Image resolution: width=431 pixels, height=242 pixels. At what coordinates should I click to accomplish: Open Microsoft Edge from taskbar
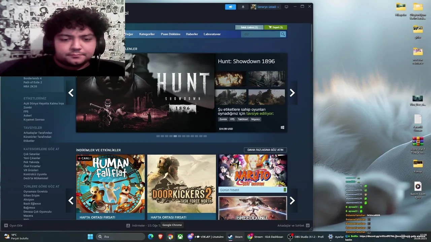(x=151, y=237)
